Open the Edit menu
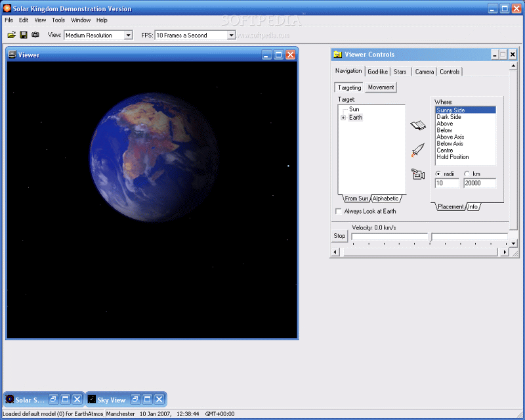Image resolution: width=525 pixels, height=420 pixels. click(24, 20)
